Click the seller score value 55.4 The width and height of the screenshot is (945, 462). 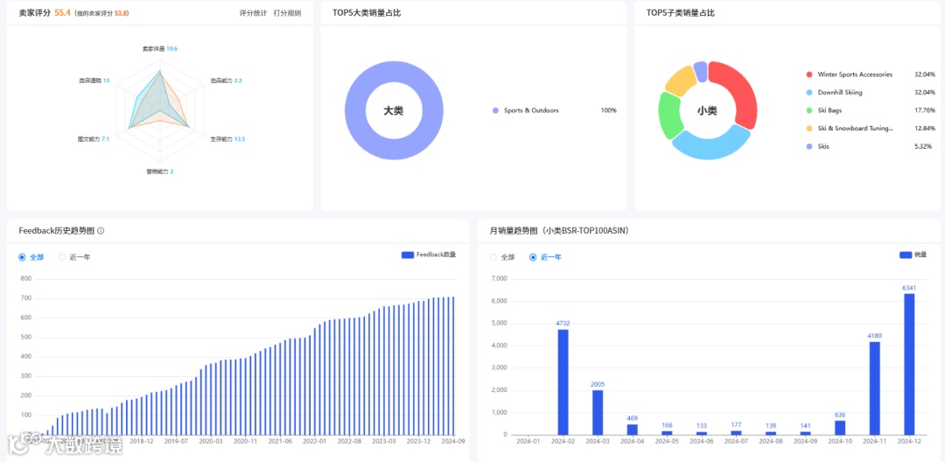(63, 12)
